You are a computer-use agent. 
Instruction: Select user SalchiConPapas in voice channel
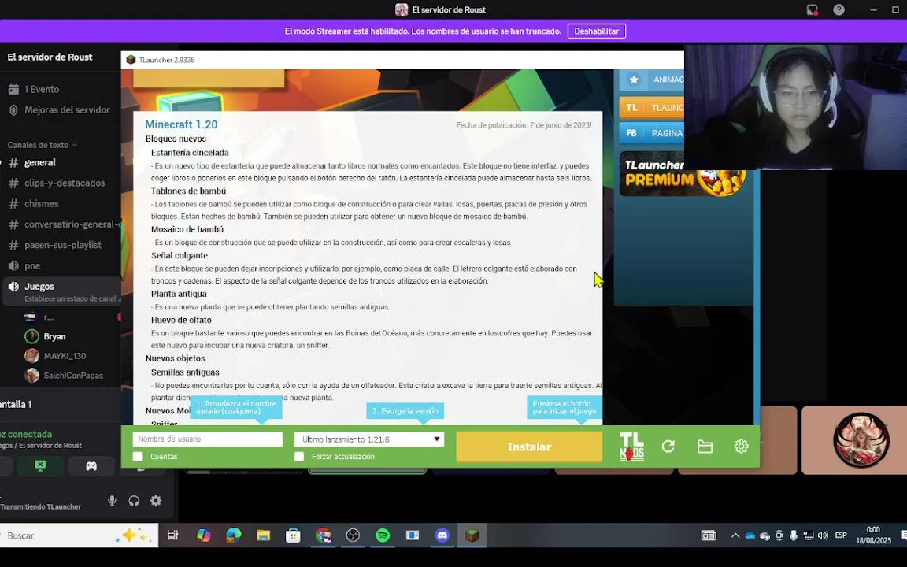[x=73, y=376]
